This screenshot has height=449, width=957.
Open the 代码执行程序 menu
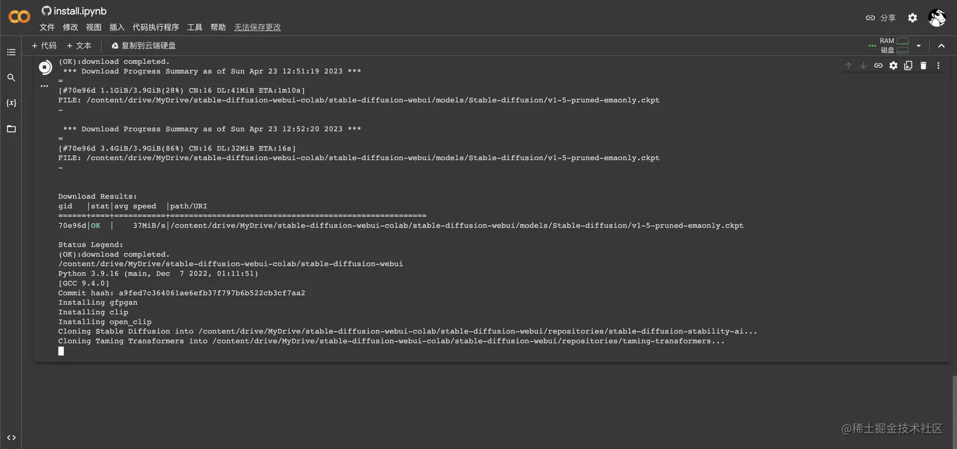click(156, 27)
